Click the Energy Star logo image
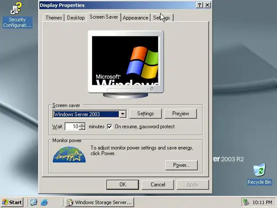This screenshot has width=277, height=208. point(69,154)
